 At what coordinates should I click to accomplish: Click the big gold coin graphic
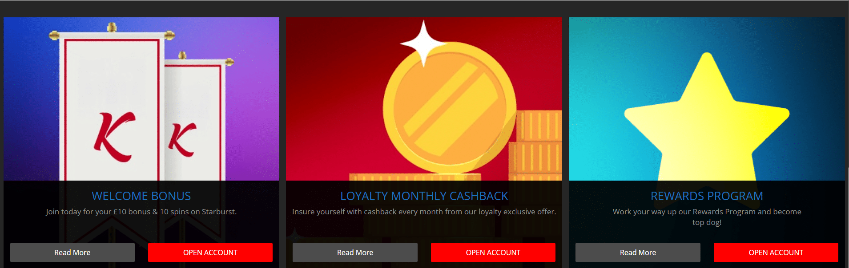[x=449, y=109]
